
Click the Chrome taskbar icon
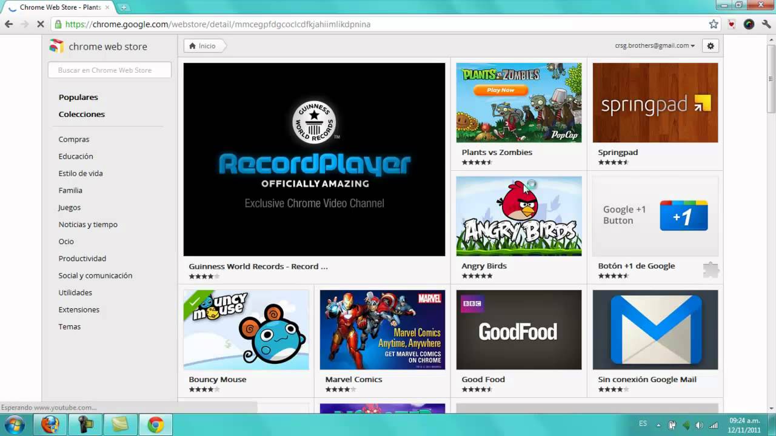pyautogui.click(x=156, y=424)
